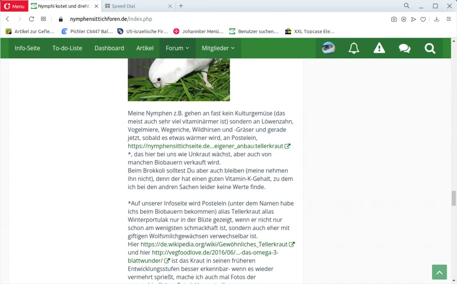Click the site security padlock icon
The width and height of the screenshot is (457, 284).
[61, 19]
